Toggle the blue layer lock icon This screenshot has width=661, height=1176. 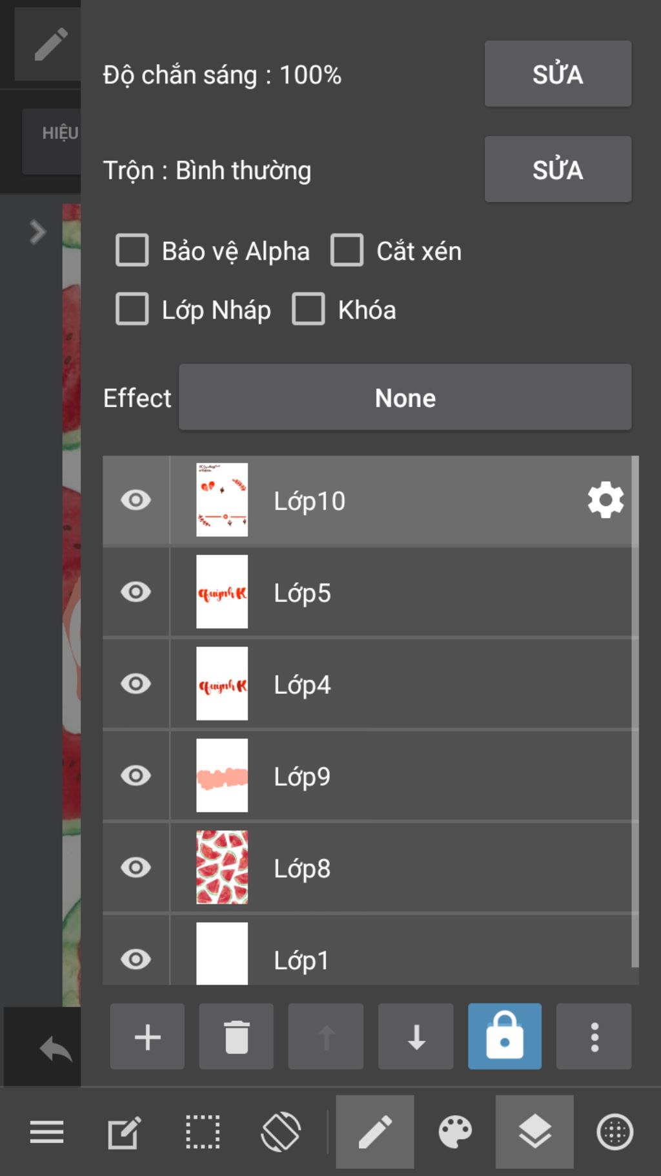point(505,1036)
